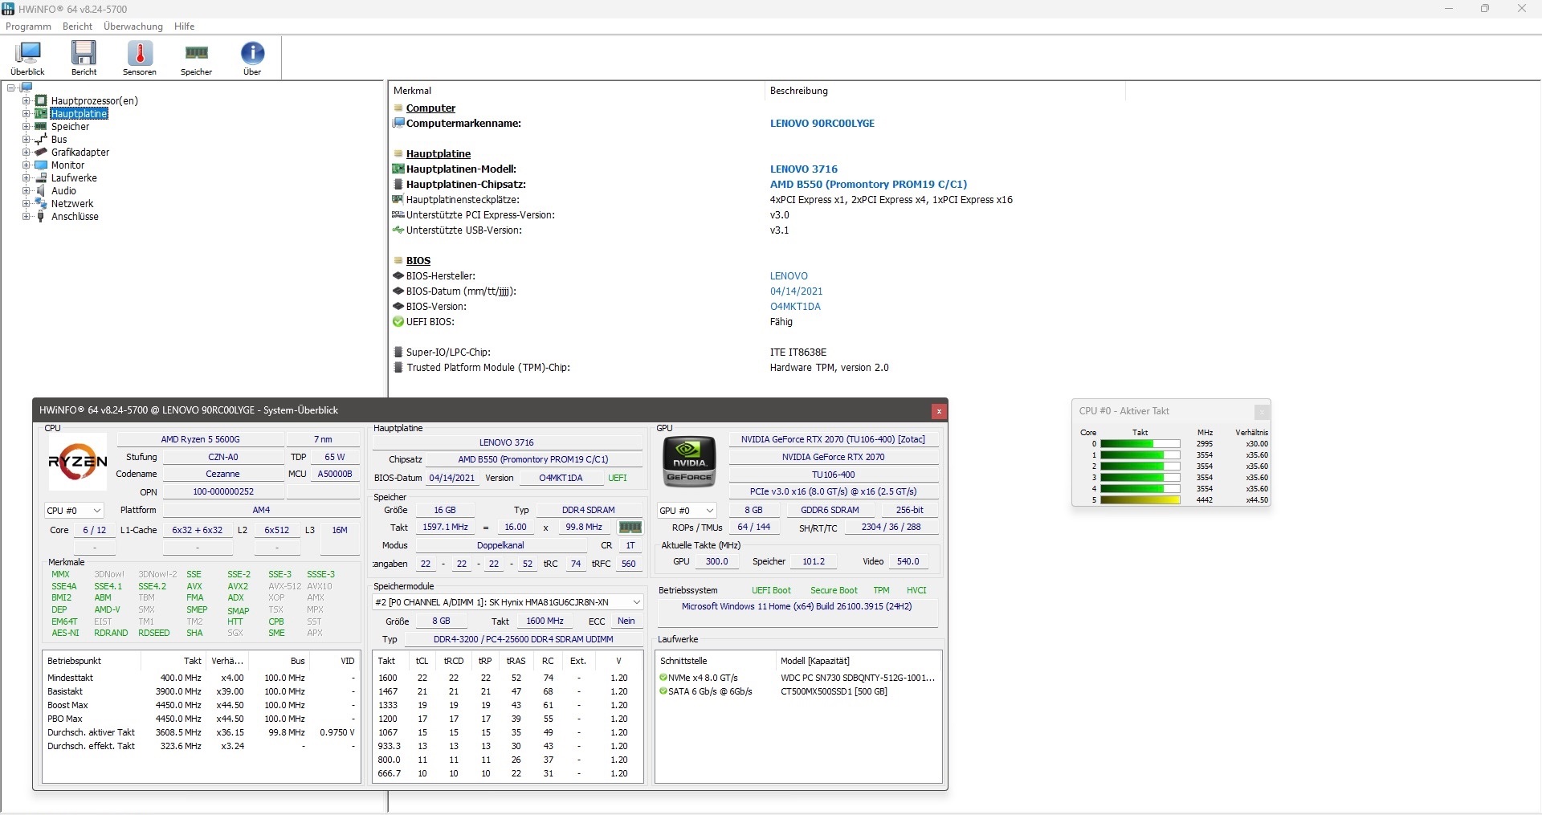
Task: Click the Merkmal column header
Action: pos(575,91)
